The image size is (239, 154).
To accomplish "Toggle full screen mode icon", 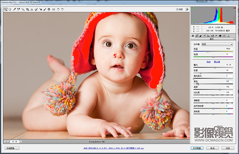I will click(187, 10).
